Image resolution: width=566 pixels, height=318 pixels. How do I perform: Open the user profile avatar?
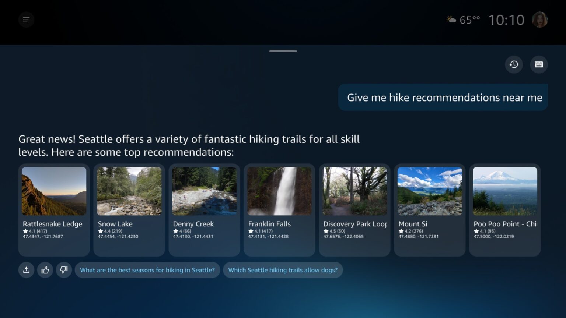(x=540, y=20)
